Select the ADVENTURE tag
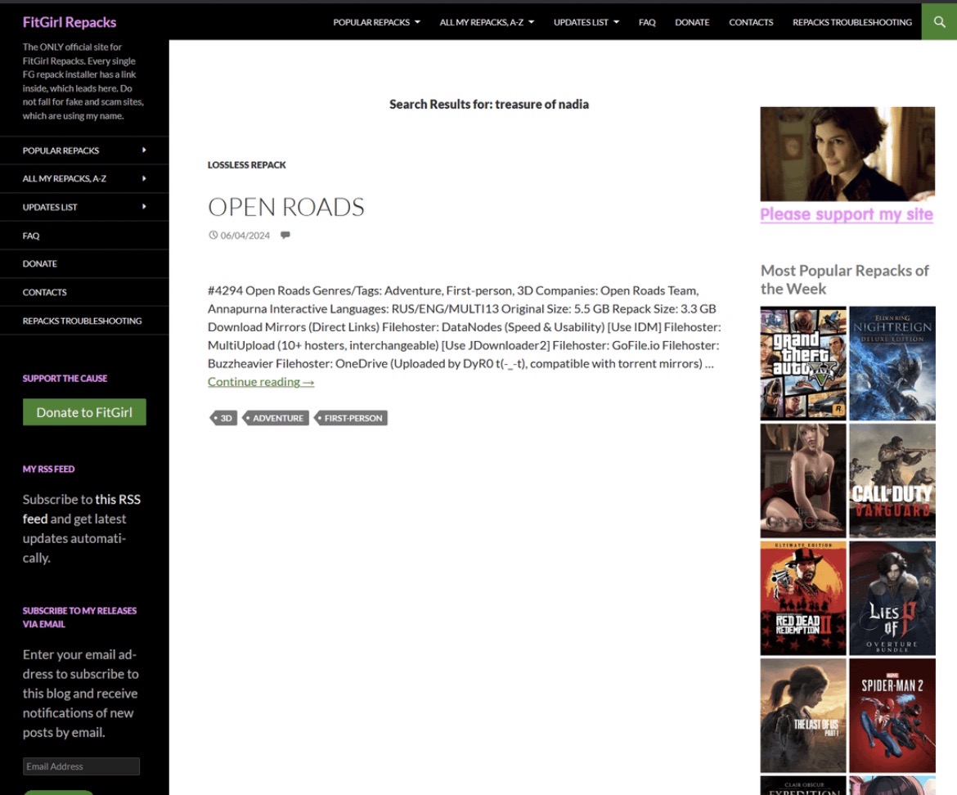Viewport: 957px width, 795px height. (276, 418)
